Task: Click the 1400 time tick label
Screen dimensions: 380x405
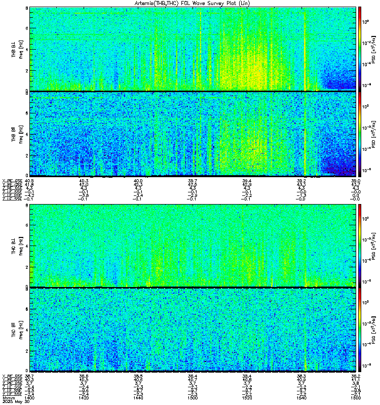Action: point(29,398)
